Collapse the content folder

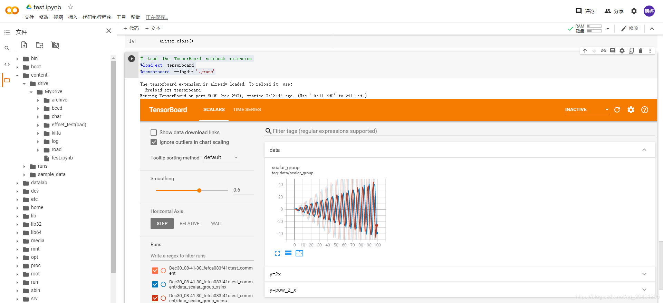click(17, 75)
